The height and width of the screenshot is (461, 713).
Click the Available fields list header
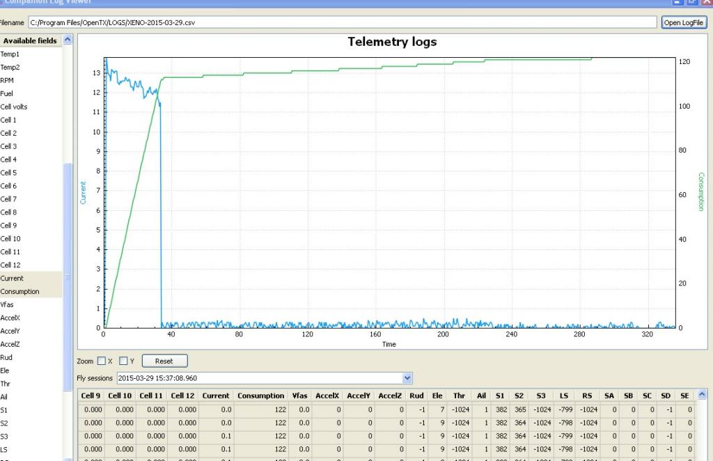(x=30, y=40)
